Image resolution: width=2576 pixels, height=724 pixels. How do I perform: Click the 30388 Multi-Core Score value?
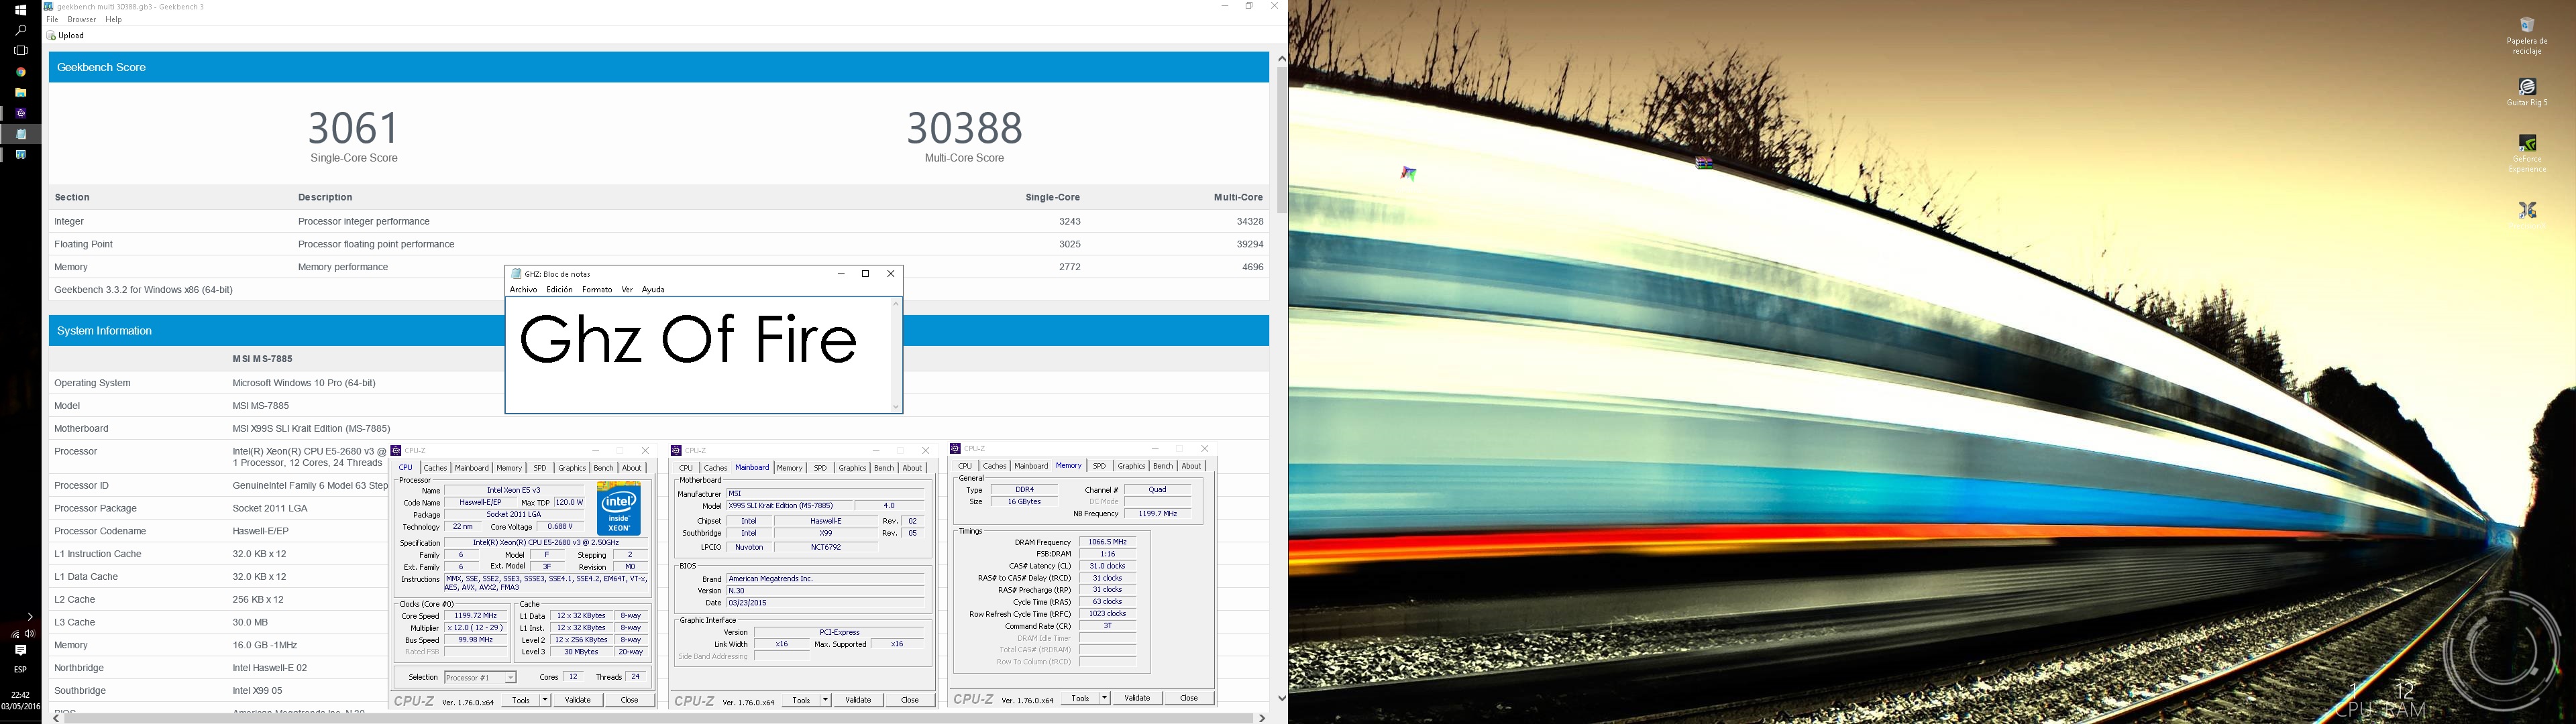point(964,128)
